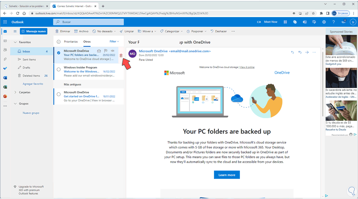Delete the selected OneDrive message via the trash icon
This screenshot has height=199, width=358.
pyautogui.click(x=121, y=55)
